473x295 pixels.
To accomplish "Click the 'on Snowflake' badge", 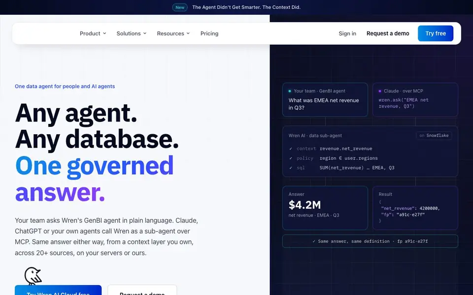I will point(434,136).
